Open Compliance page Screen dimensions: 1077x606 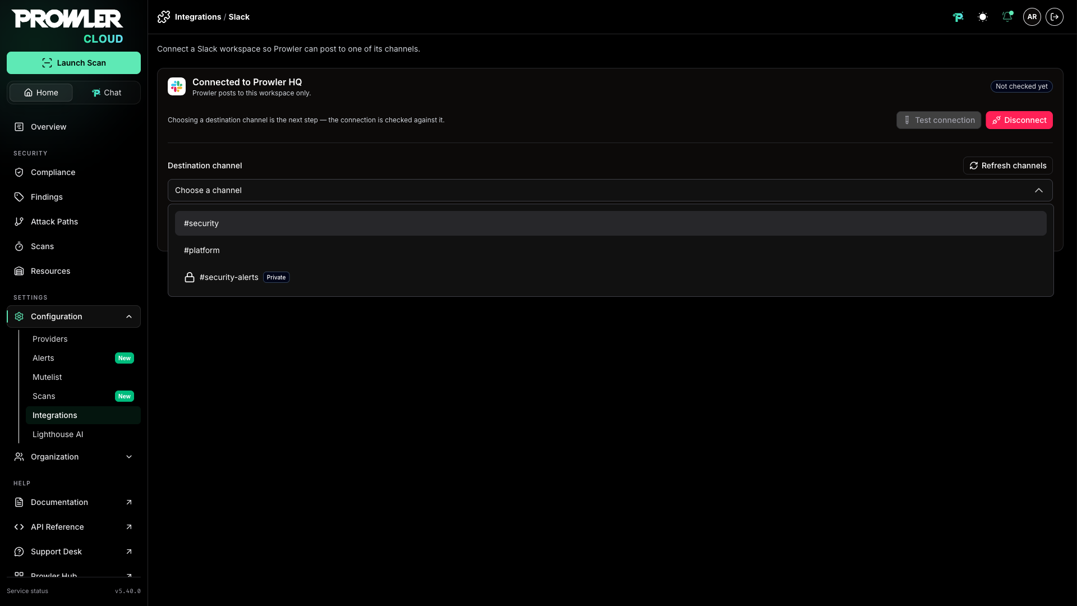click(73, 172)
